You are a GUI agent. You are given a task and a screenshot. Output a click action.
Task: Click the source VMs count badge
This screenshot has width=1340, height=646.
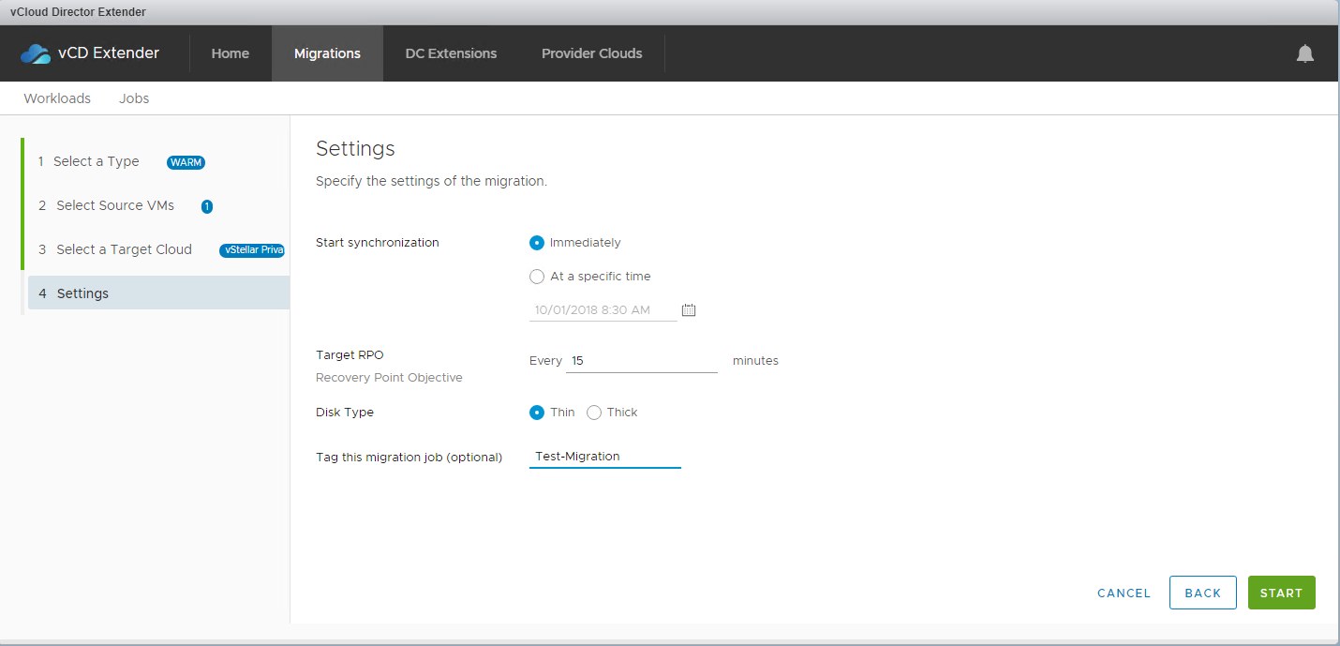point(207,206)
